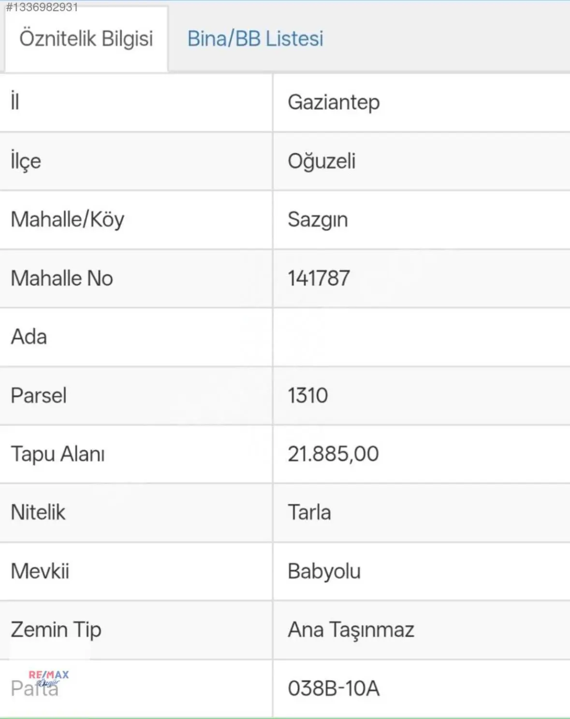Screen dimensions: 570x719
Task: Select the Sazgın neighborhood value
Action: (x=318, y=220)
